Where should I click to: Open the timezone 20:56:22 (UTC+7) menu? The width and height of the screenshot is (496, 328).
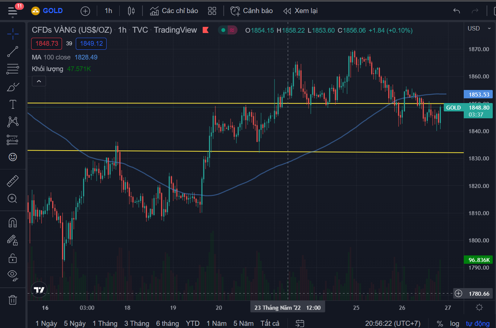click(393, 323)
